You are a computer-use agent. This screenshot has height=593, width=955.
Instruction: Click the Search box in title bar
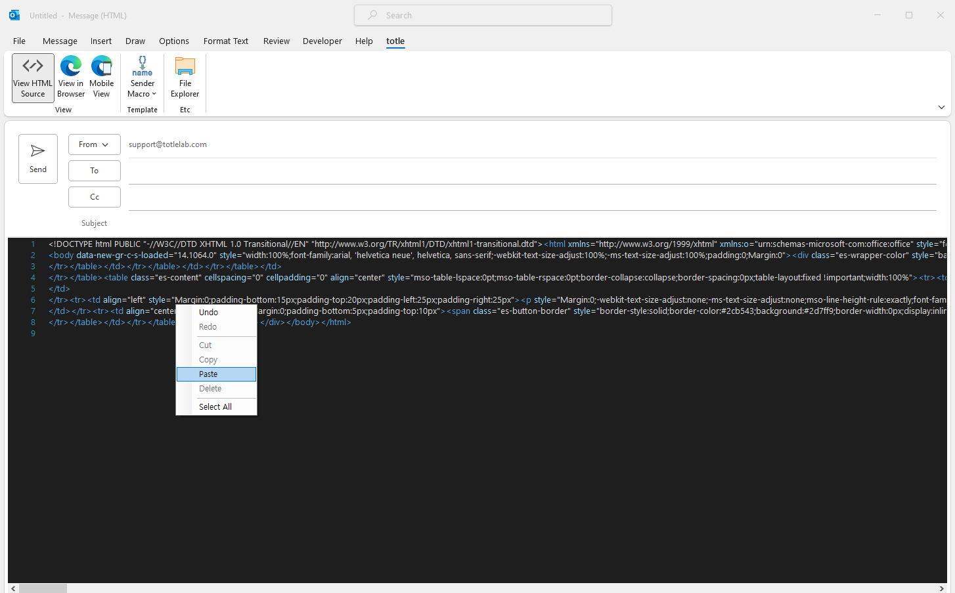tap(483, 15)
